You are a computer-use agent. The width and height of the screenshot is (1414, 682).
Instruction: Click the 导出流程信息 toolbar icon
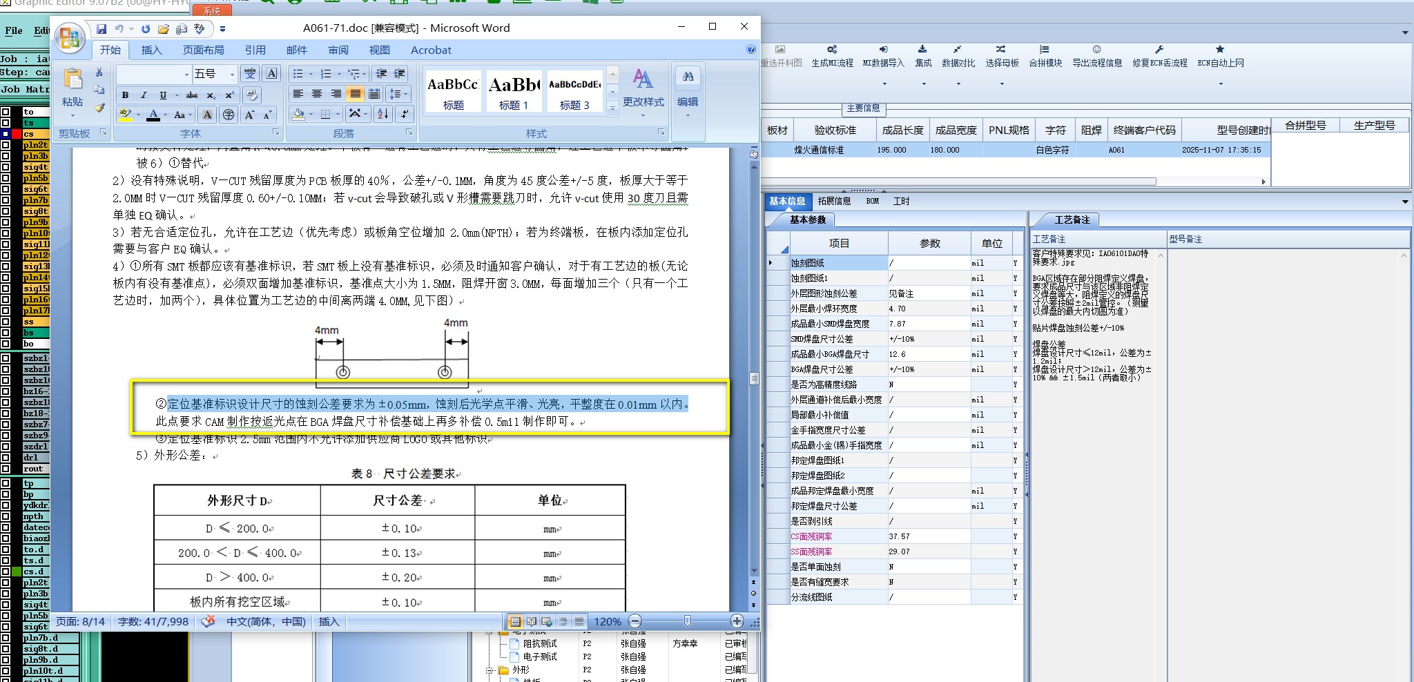1097,56
